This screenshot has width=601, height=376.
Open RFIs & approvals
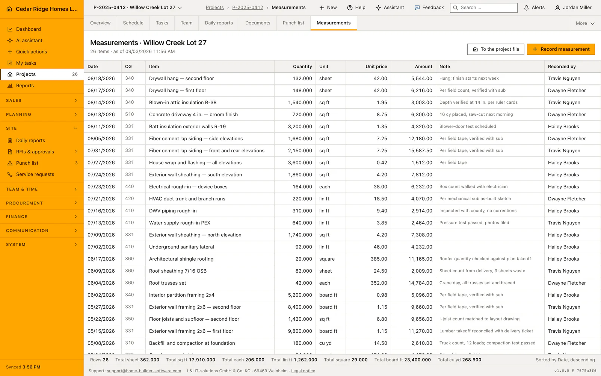42,152
